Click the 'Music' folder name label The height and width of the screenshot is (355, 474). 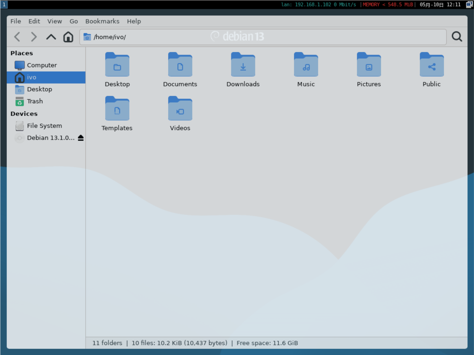306,84
